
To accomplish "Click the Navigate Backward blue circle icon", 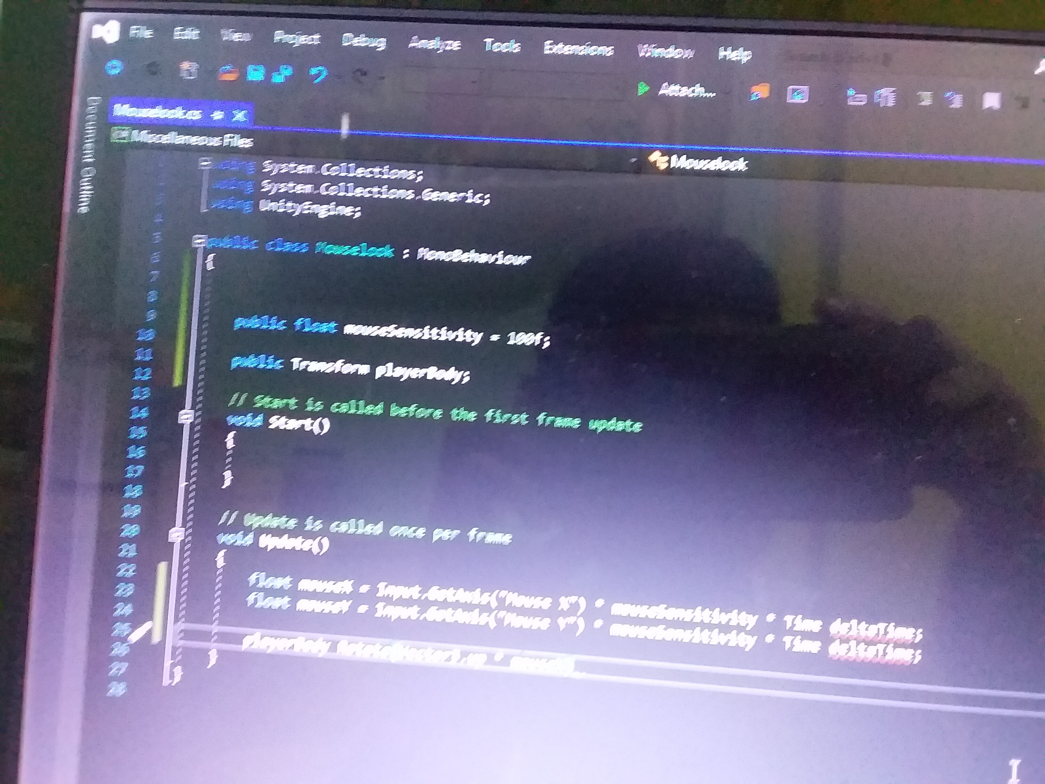I will tap(114, 68).
